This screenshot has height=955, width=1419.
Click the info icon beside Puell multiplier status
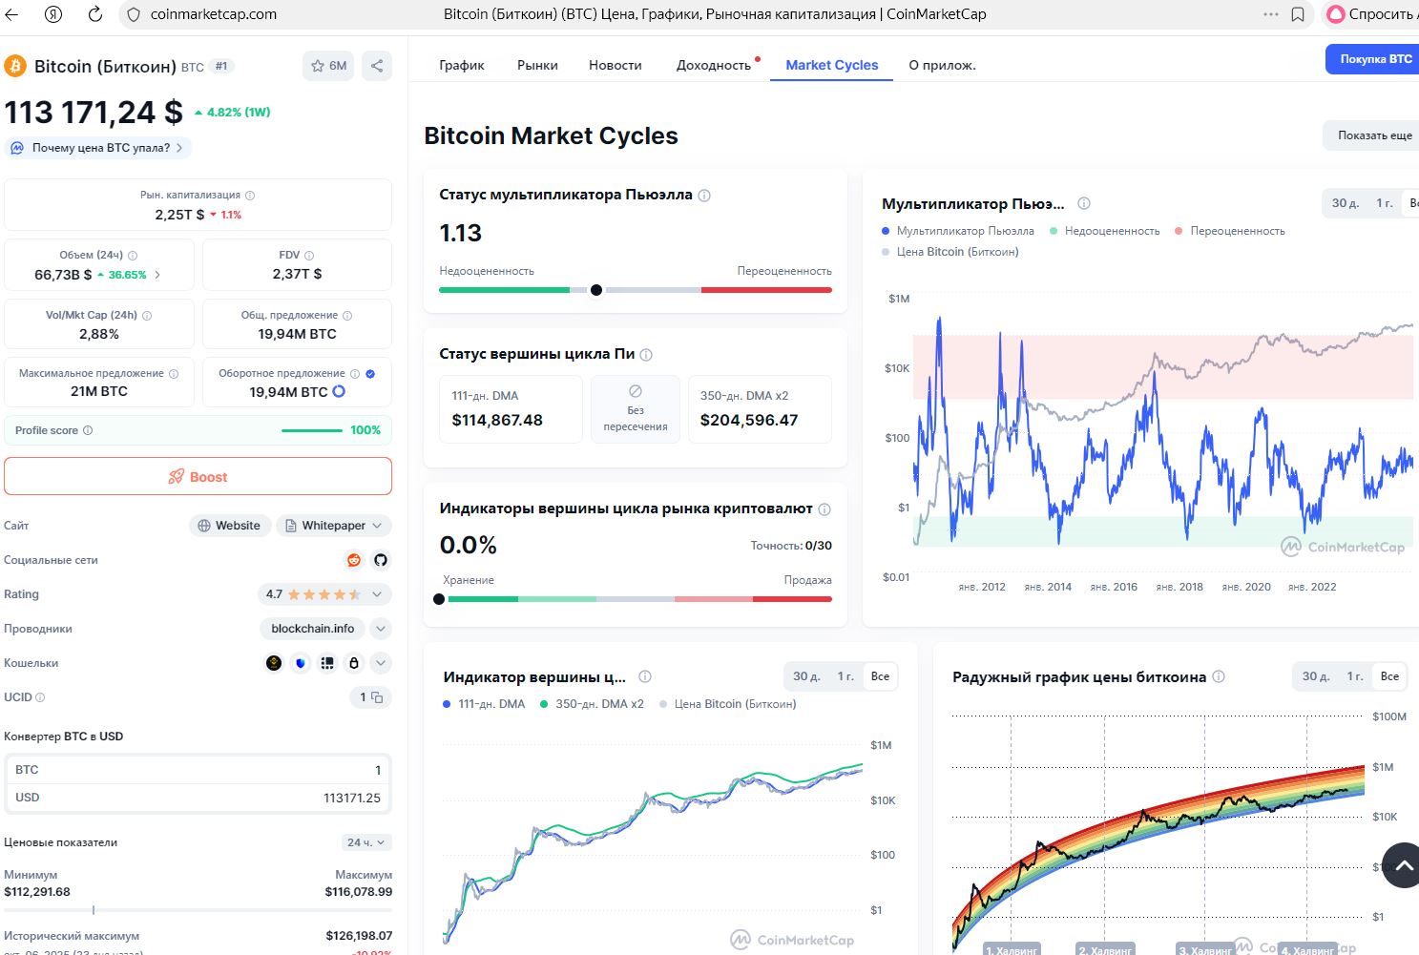(x=704, y=196)
